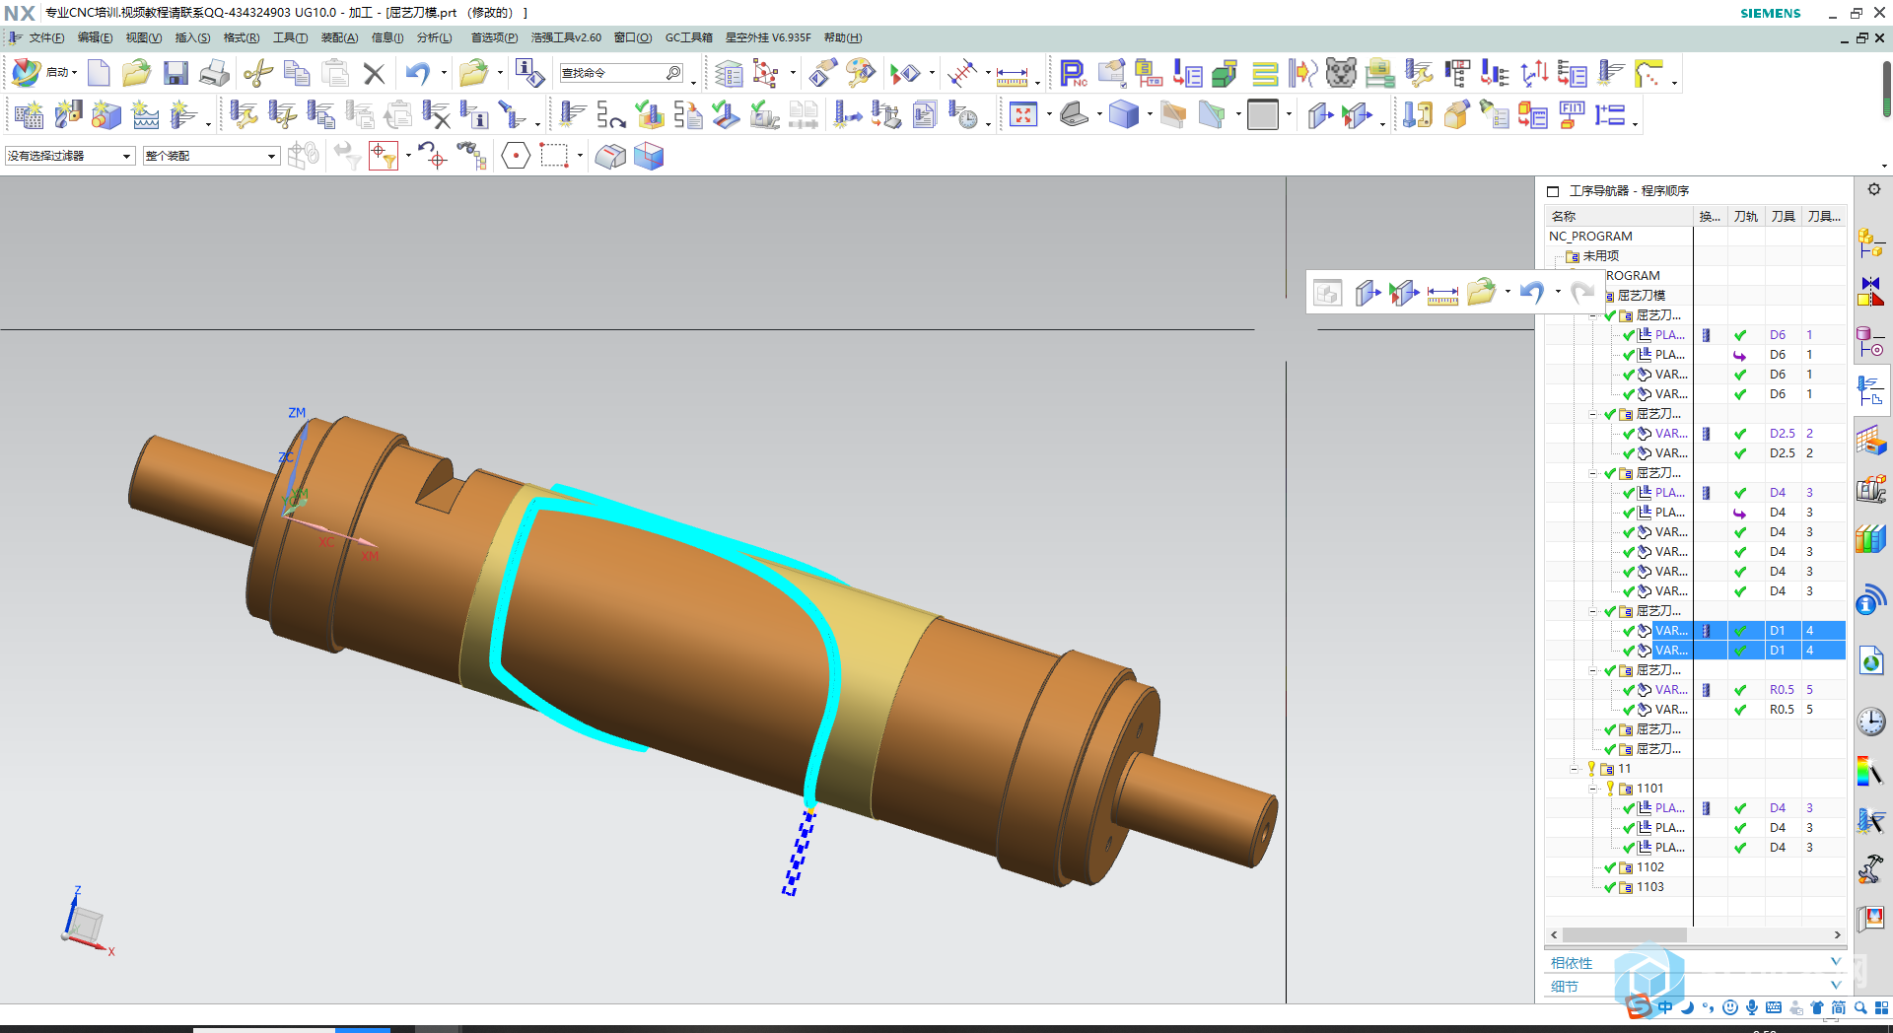Screen dimensions: 1893x1033
Task: Open dropdown arrow next to top-toolbar Undo
Action: click(444, 73)
